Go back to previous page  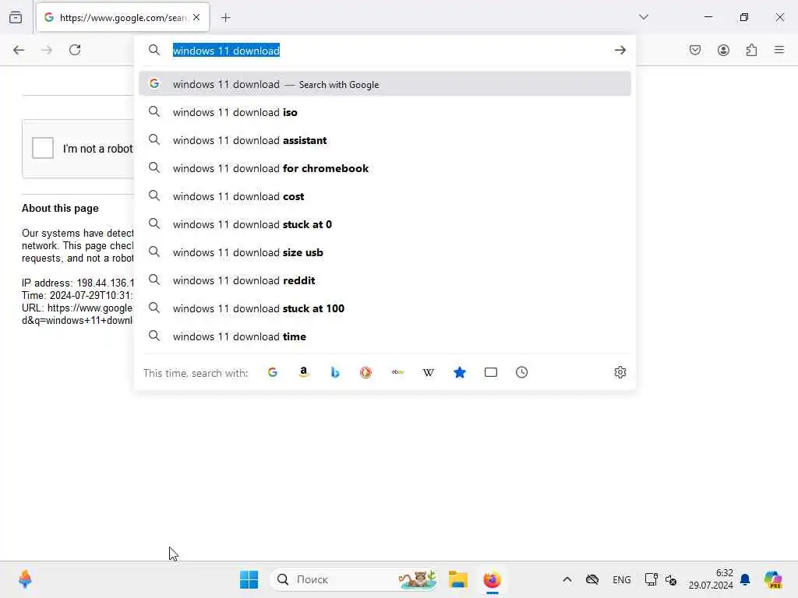19,50
